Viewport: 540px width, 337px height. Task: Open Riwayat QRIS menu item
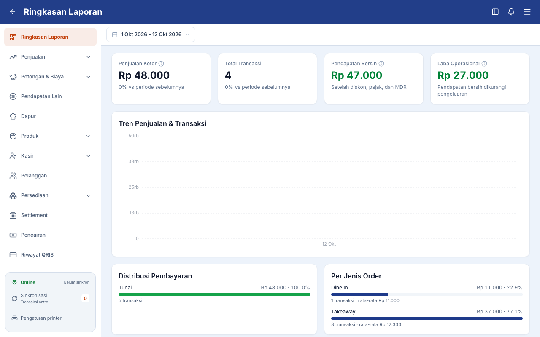click(x=51, y=255)
